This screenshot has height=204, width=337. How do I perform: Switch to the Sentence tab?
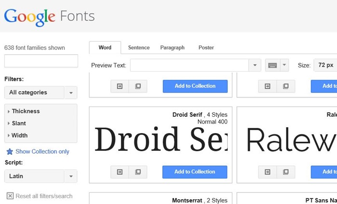point(139,48)
